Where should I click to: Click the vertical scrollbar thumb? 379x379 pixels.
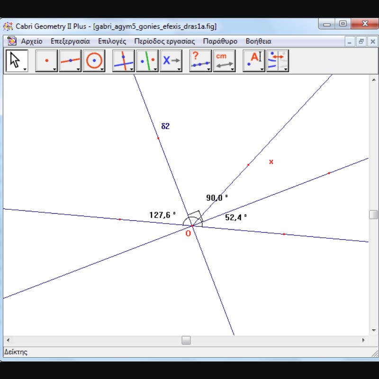pos(374,215)
